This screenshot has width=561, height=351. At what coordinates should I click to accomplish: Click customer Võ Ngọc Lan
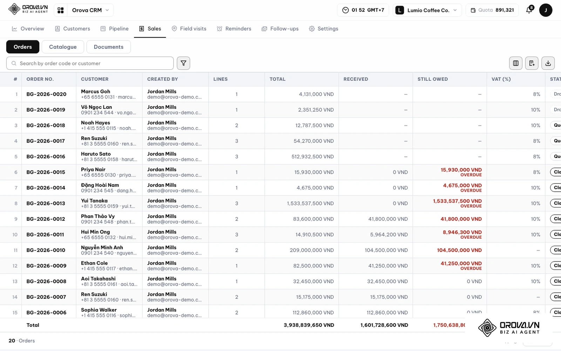96,107
